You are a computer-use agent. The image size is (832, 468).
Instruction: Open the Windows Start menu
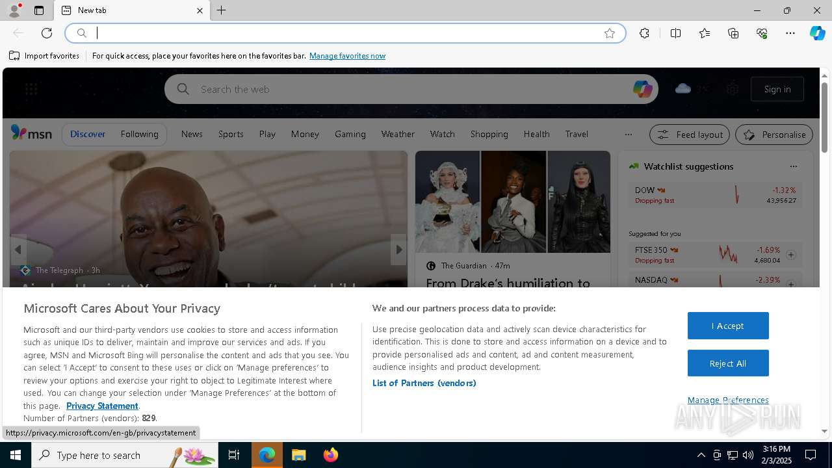16,455
